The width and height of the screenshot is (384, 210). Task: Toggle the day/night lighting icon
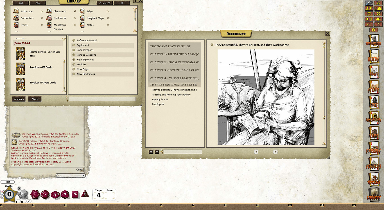[x=369, y=19]
